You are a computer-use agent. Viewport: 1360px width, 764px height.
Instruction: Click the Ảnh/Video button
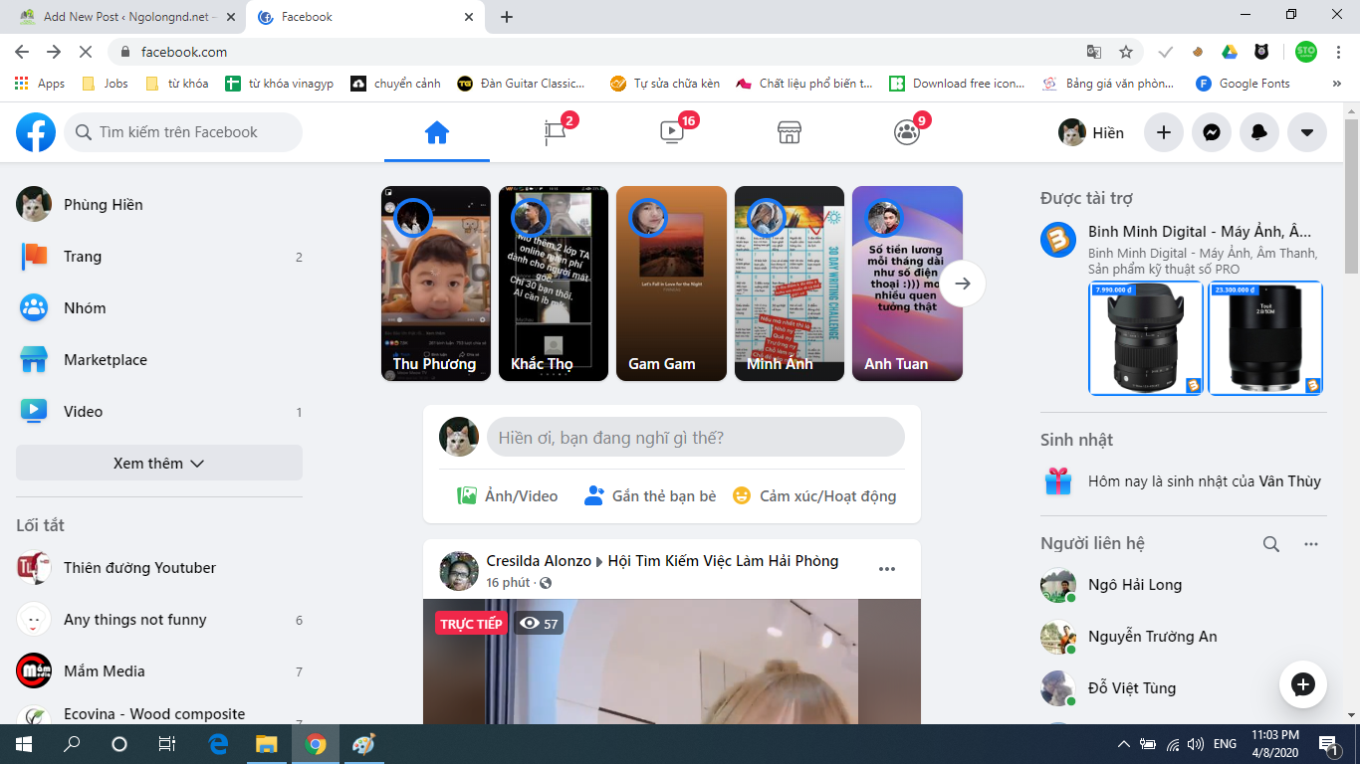pos(508,495)
